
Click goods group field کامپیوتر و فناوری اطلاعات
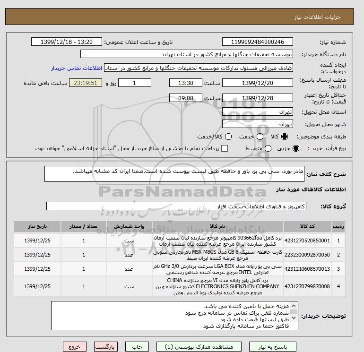pyautogui.click(x=176, y=206)
